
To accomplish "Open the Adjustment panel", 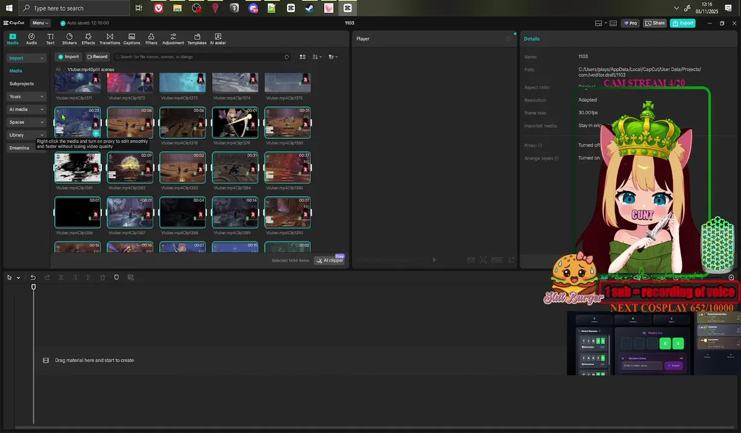I will 173,39.
